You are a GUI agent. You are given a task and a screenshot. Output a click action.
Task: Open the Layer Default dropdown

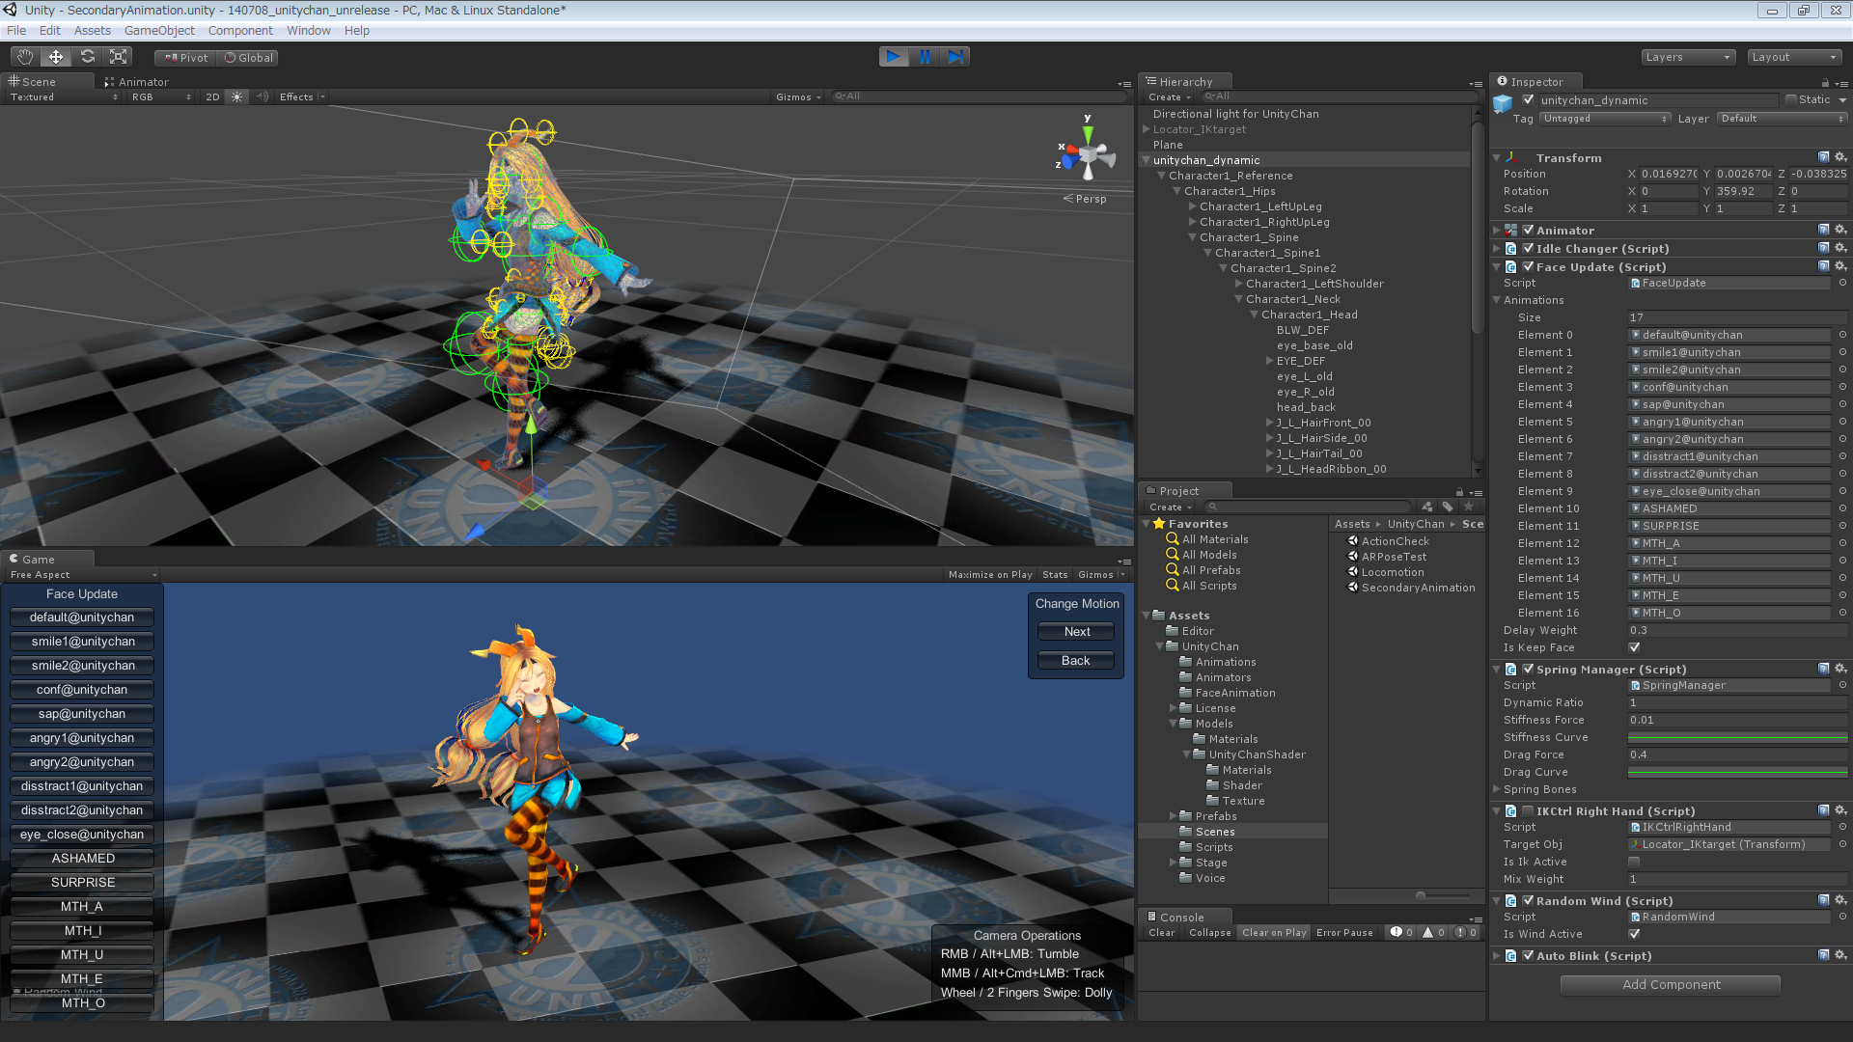coord(1782,119)
